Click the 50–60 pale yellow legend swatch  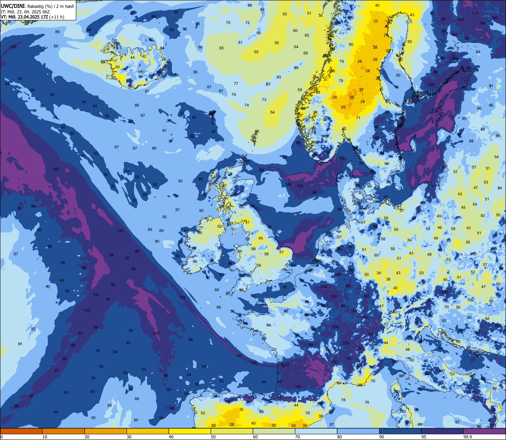232,431
